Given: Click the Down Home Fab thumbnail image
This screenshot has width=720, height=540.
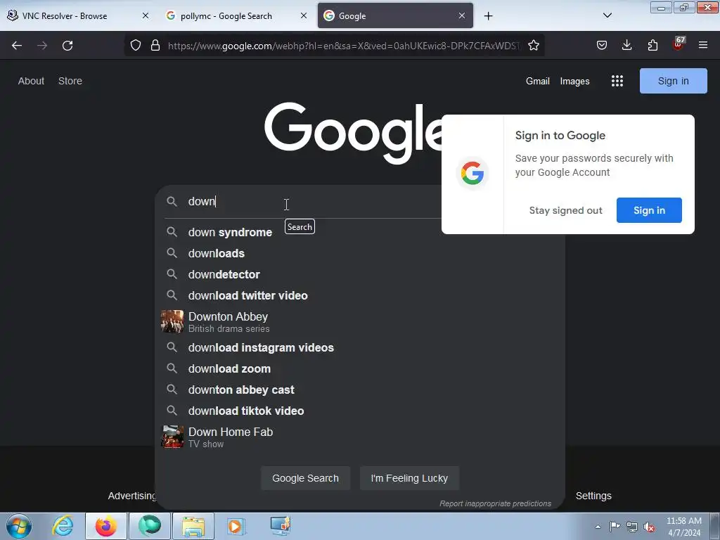Looking at the screenshot, I should point(172,437).
